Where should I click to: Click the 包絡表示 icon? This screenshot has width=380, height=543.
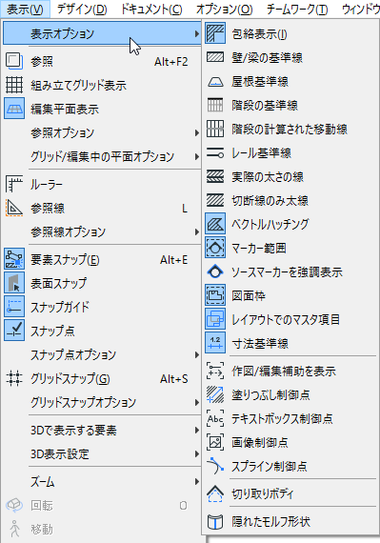point(215,33)
